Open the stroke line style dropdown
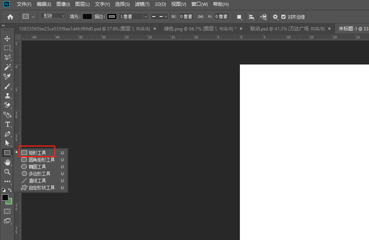 pos(159,16)
